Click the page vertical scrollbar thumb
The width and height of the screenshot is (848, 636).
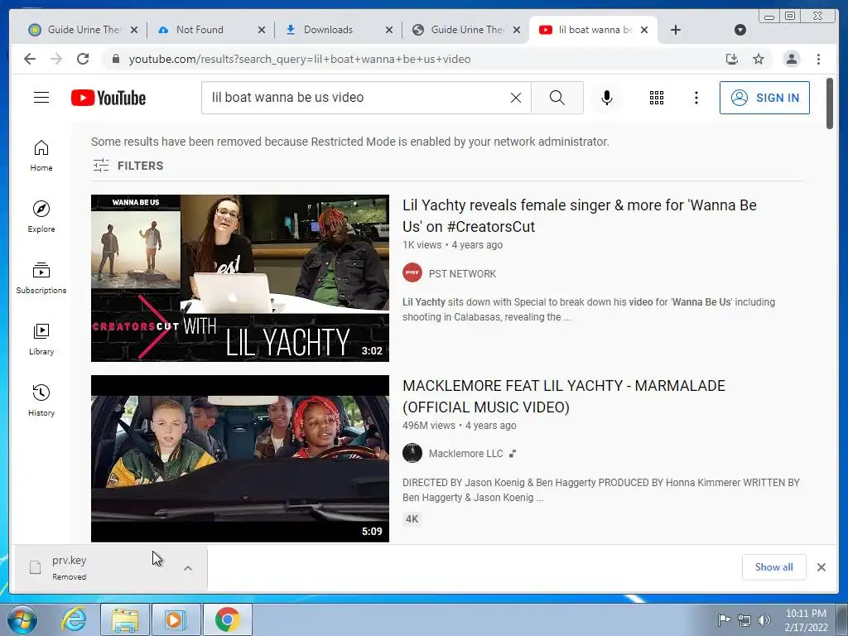[x=829, y=104]
